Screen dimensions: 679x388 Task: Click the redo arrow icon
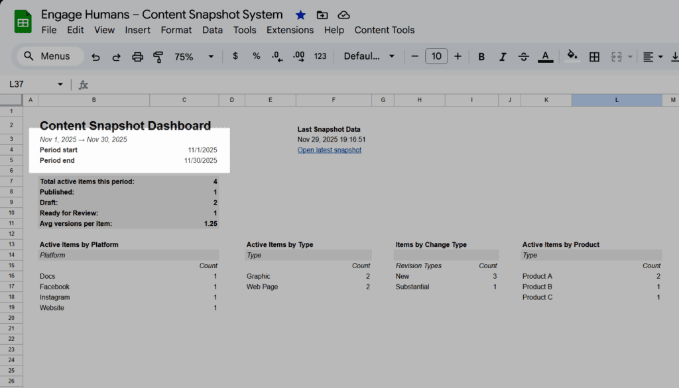[x=117, y=57]
